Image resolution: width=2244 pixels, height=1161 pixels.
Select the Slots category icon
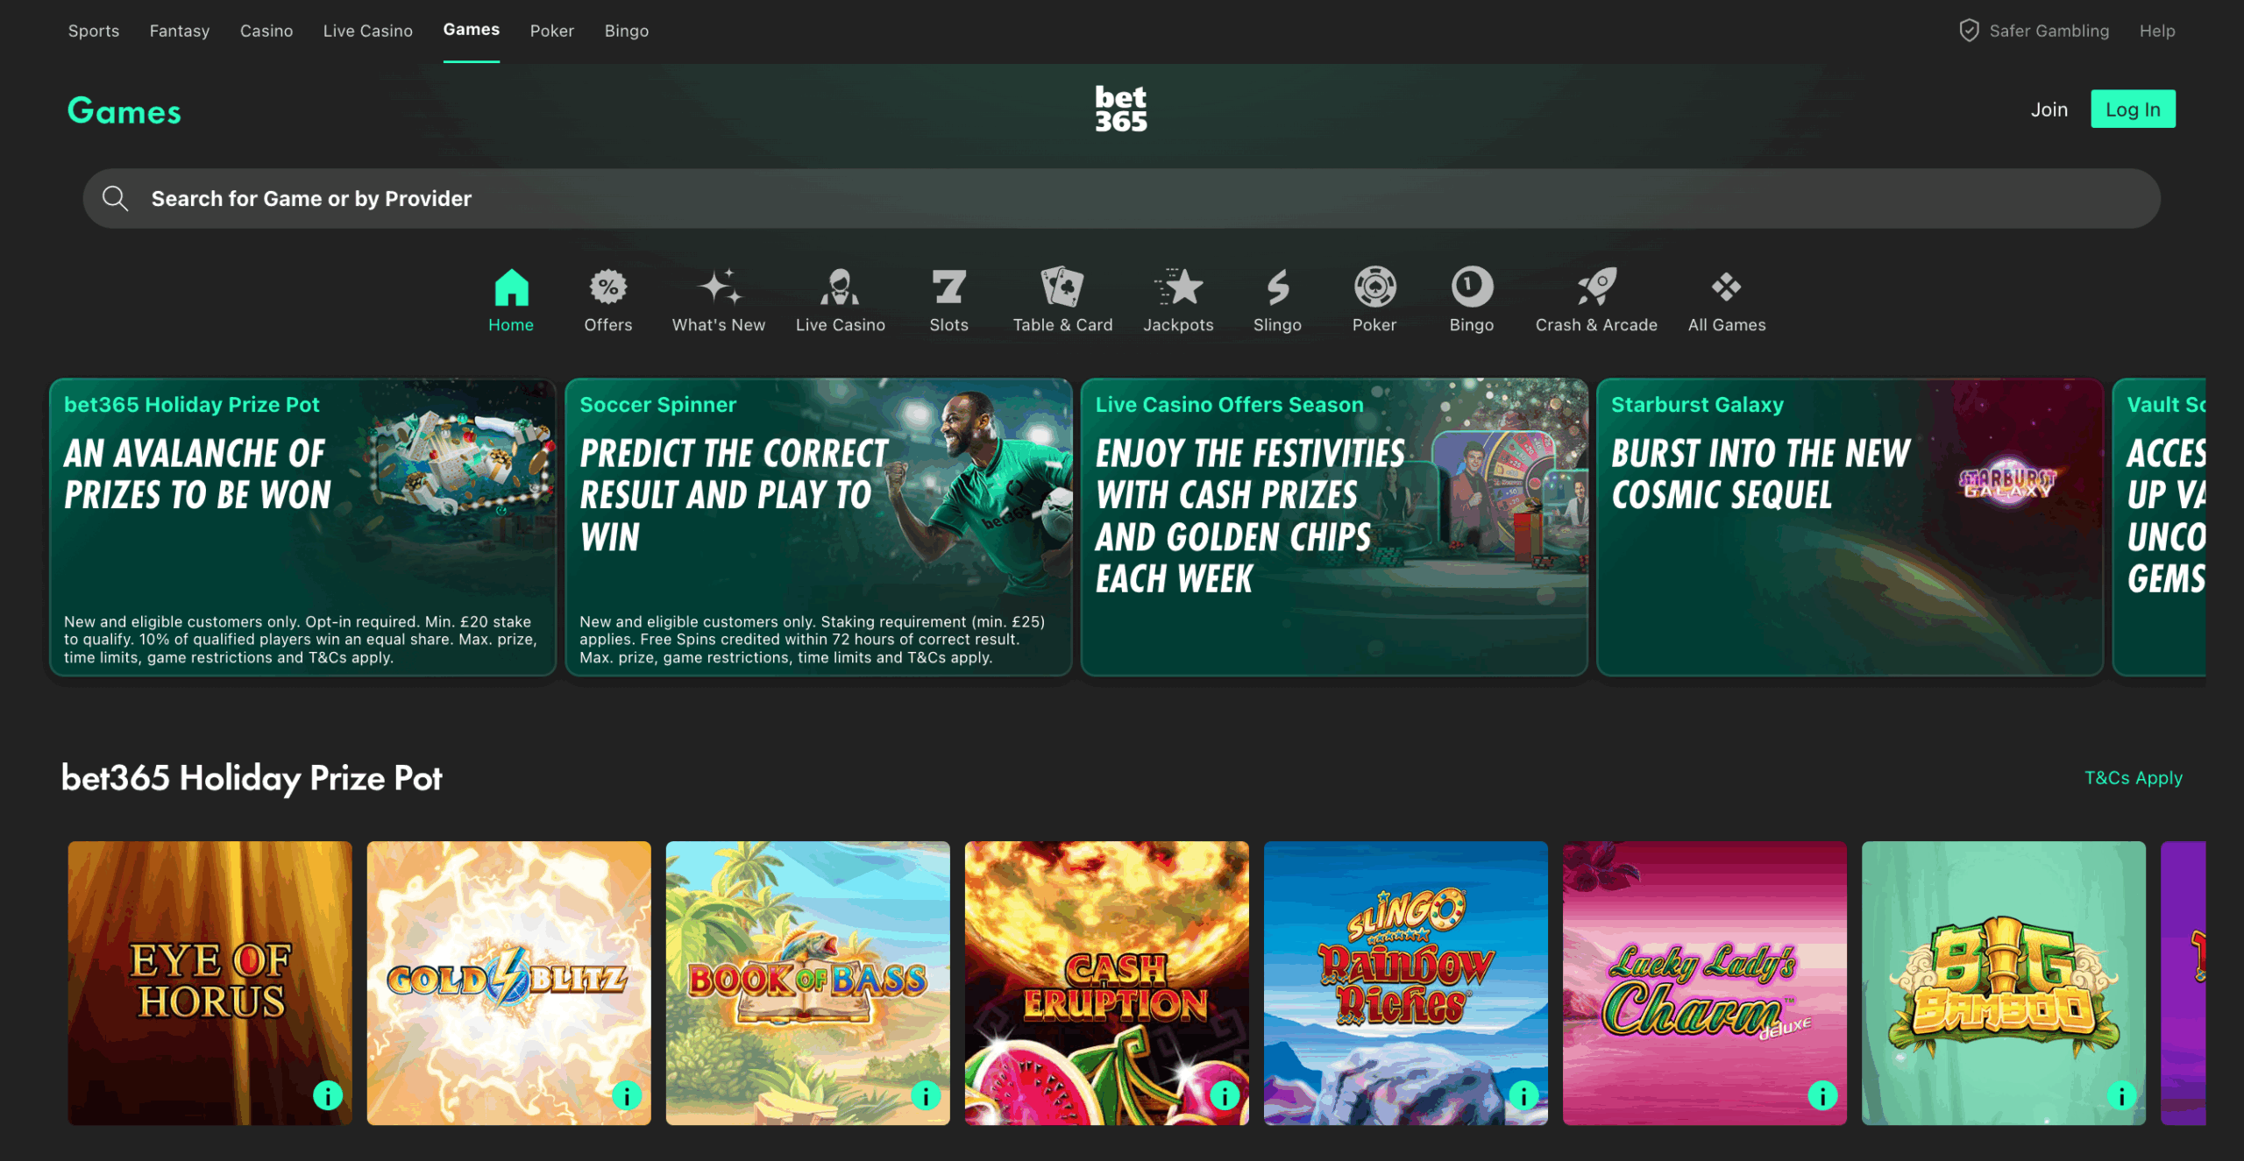point(948,287)
